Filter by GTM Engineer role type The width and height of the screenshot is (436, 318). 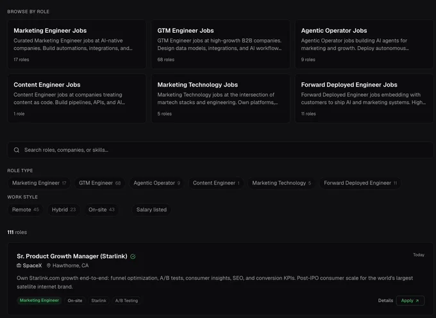[x=99, y=183]
